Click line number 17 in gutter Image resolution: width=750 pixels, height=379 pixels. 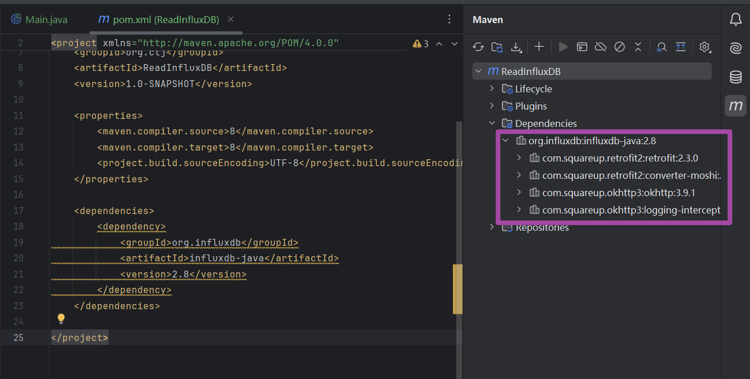(18, 211)
